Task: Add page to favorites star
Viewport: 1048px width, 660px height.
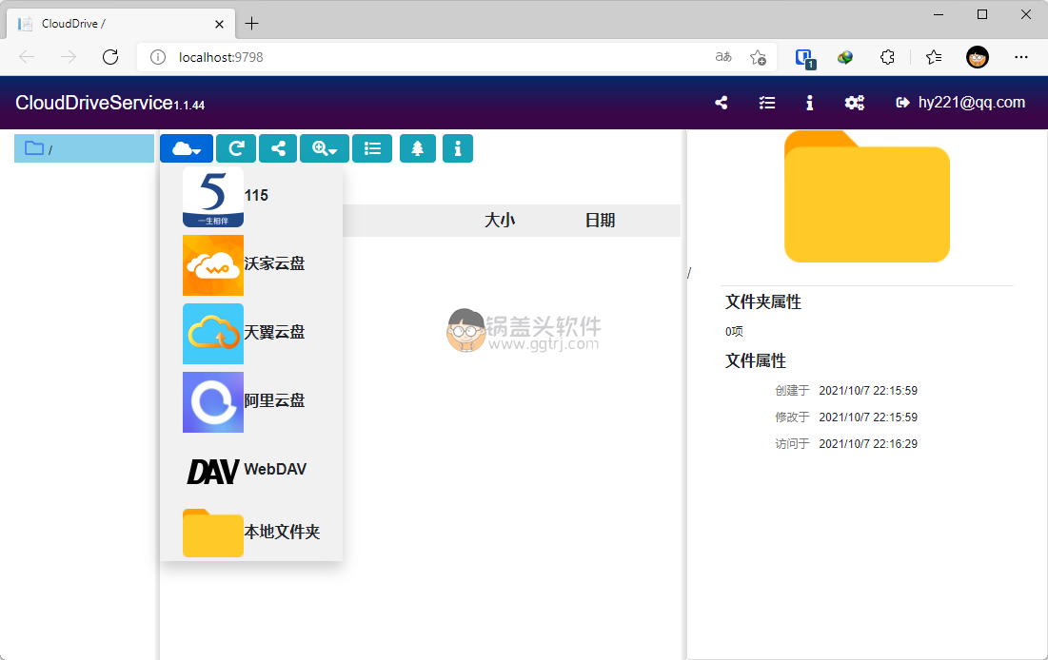Action: click(758, 57)
